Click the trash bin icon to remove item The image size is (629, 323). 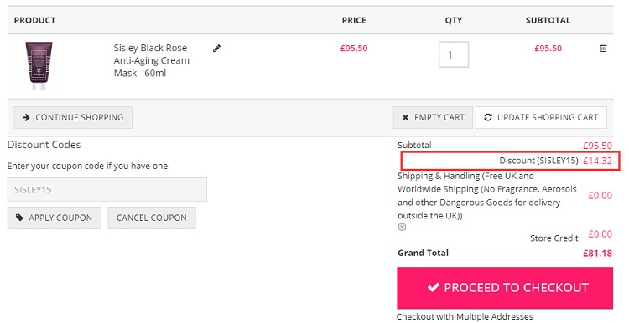click(x=603, y=48)
